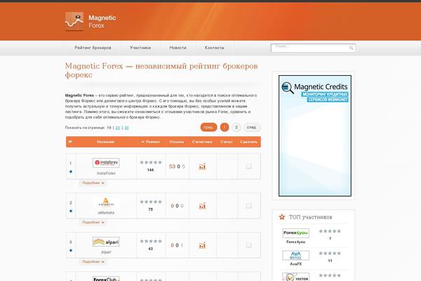
Task: Click the Alpari logo
Action: click(106, 242)
